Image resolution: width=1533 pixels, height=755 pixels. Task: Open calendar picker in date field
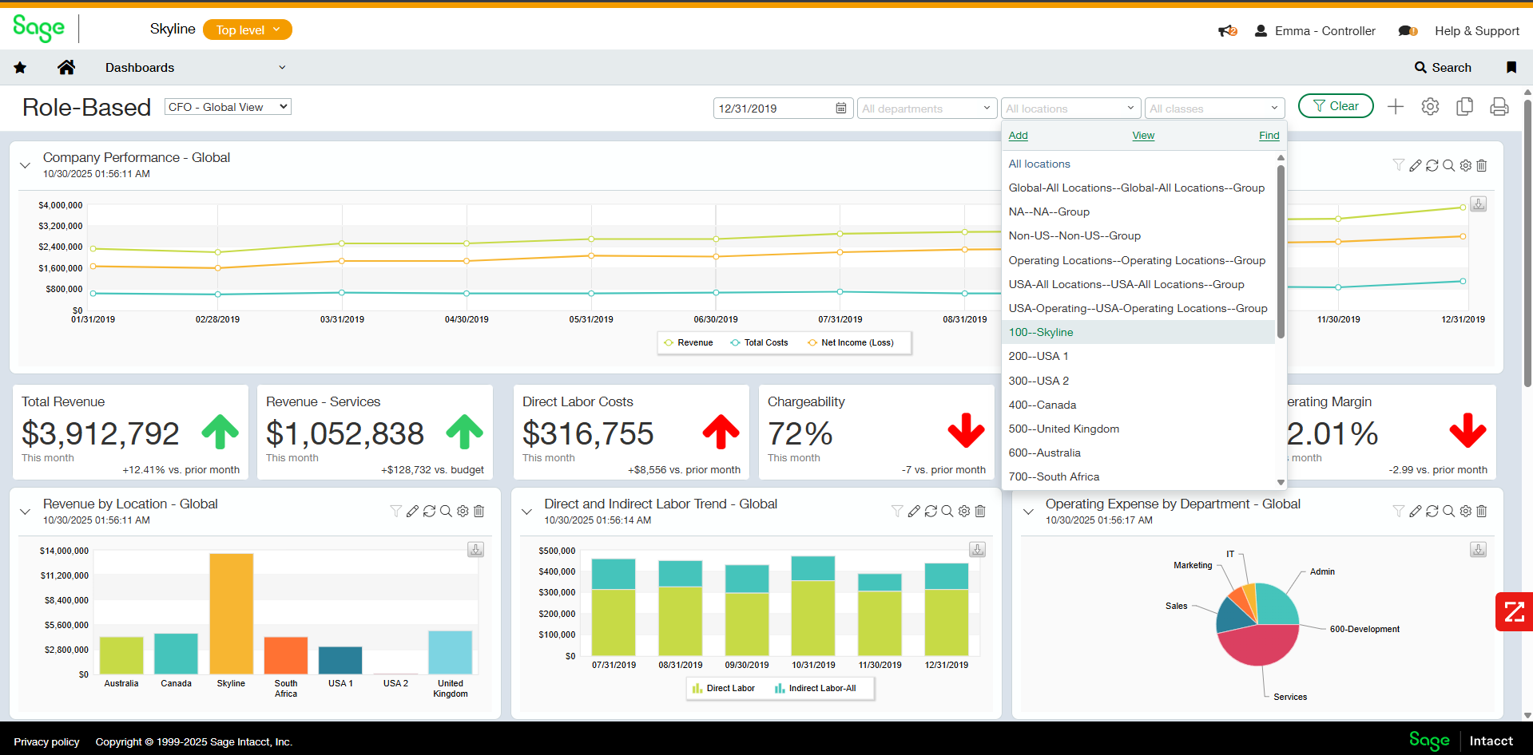coord(840,109)
